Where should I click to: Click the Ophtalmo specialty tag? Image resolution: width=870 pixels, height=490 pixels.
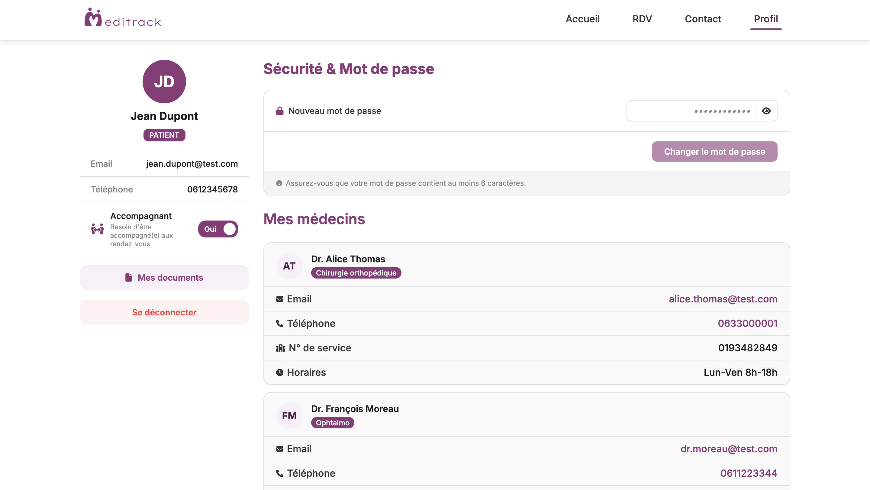tap(332, 423)
